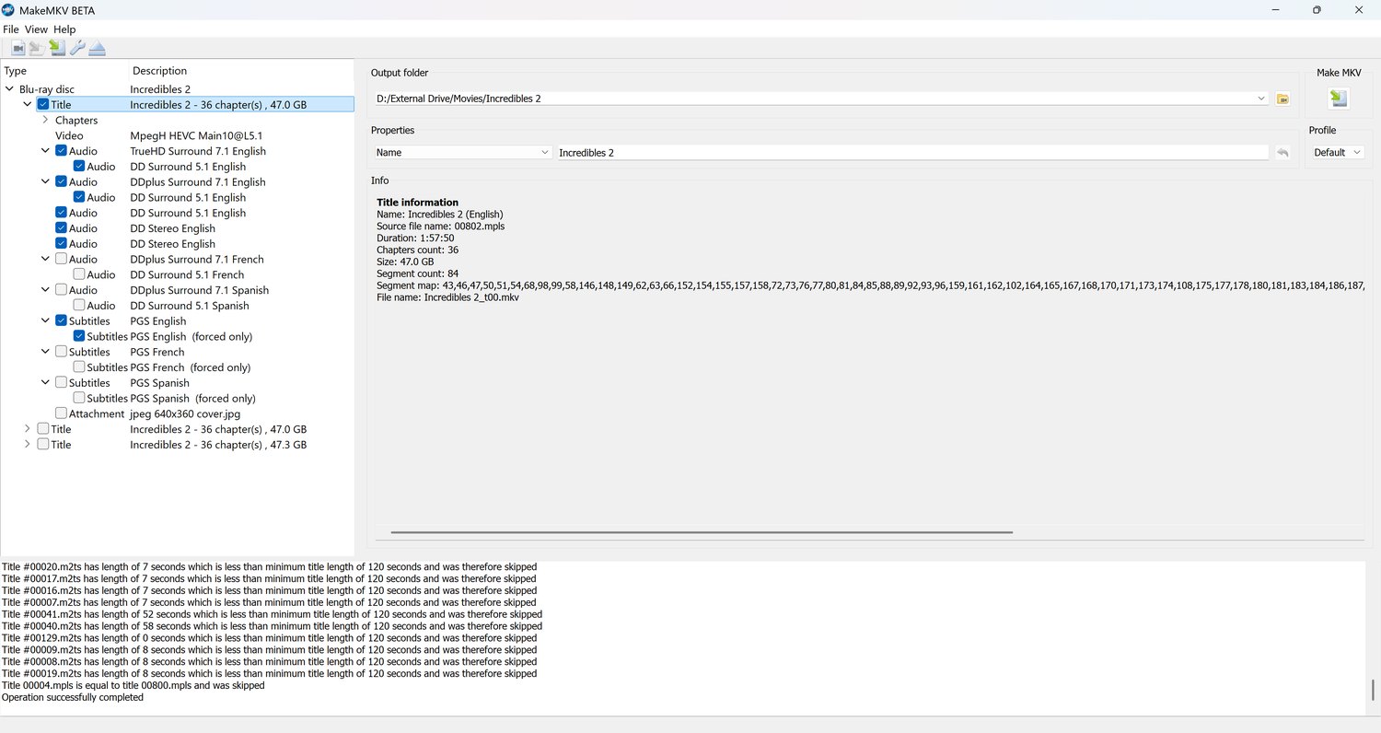Click the Save selected titles toolbar icon
Image resolution: width=1381 pixels, height=733 pixels.
point(57,48)
